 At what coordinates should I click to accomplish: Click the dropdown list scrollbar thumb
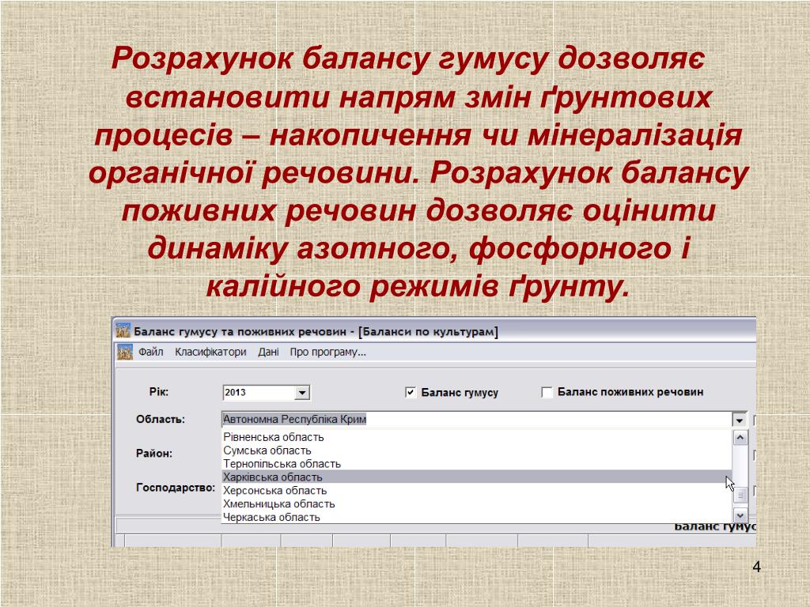click(x=740, y=496)
